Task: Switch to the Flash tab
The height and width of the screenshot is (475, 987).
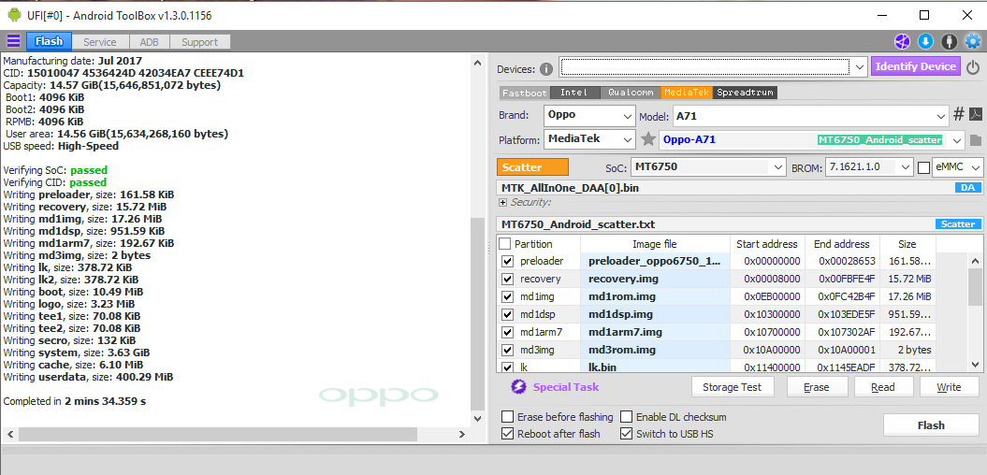Action: coord(49,41)
